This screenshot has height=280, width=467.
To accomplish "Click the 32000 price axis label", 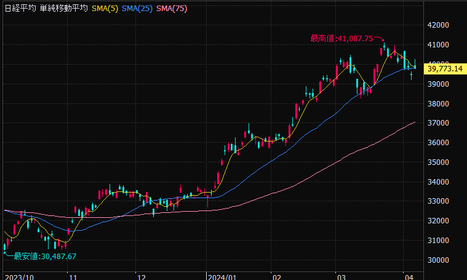I will coord(438,221).
